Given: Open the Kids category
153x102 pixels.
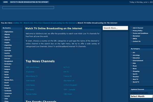Looking at the screenshot, I should [x=134, y=63].
